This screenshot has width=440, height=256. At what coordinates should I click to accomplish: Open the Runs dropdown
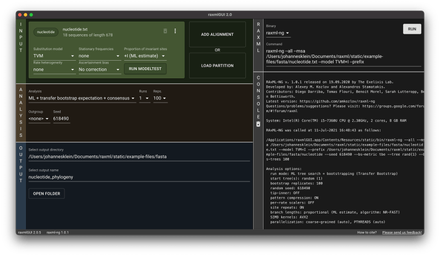[144, 98]
